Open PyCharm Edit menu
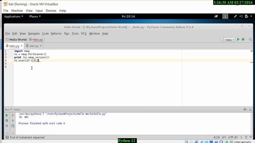Viewport: 255px width, 143px height. (x=15, y=33)
